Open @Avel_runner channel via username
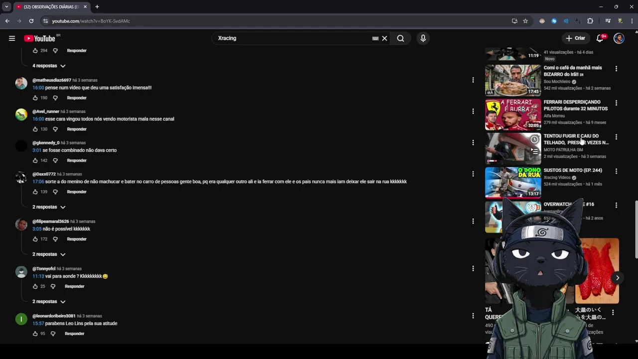This screenshot has height=359, width=638. pos(46,112)
